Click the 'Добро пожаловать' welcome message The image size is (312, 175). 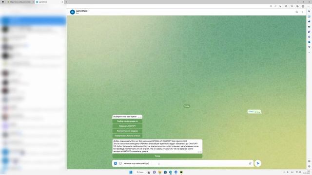point(157,146)
